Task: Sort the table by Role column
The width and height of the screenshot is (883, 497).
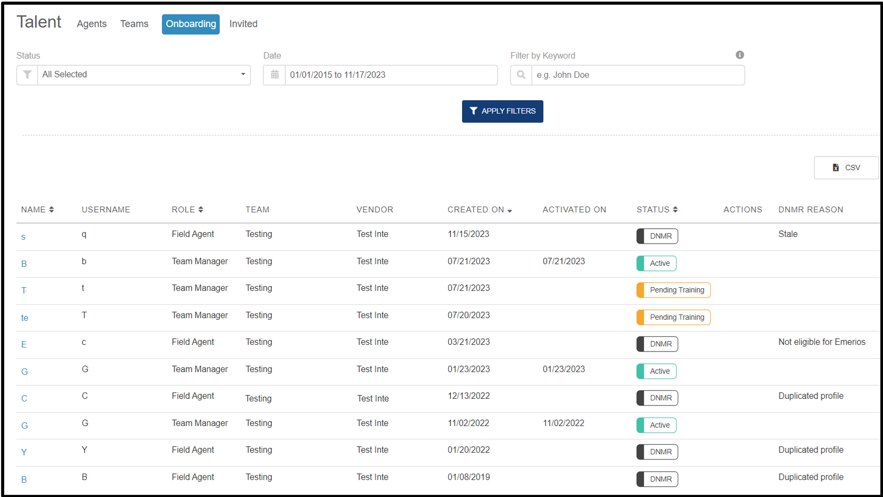Action: tap(187, 210)
